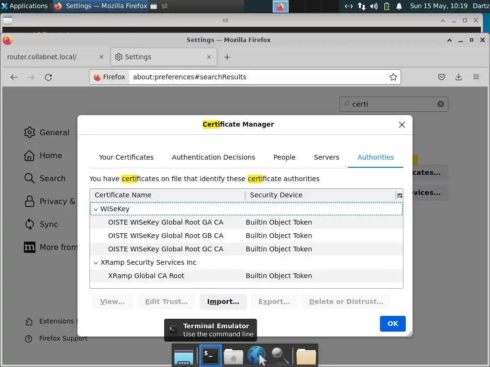The width and height of the screenshot is (490, 367).
Task: Close the Certificate Manager dialog
Action: pos(402,125)
